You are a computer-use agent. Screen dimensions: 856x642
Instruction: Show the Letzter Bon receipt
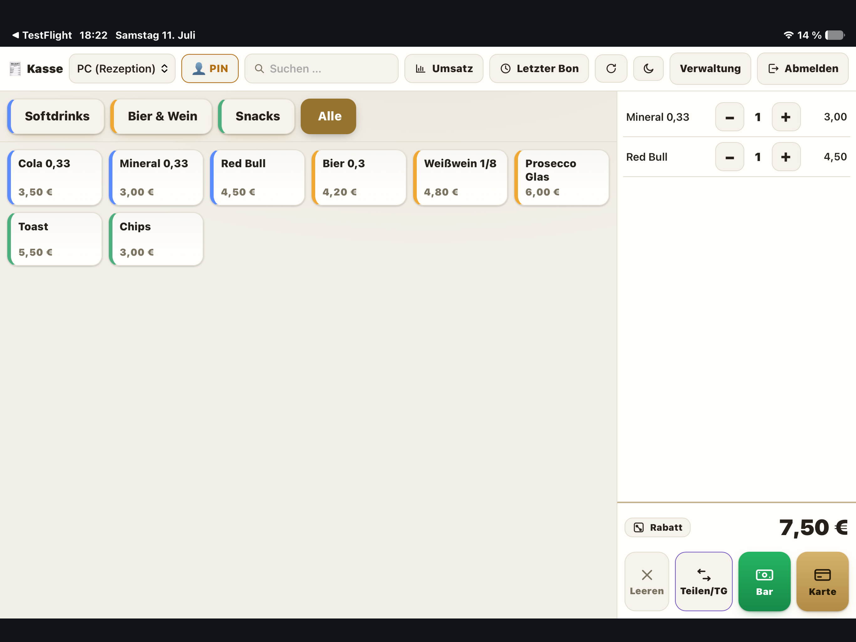[x=539, y=69]
